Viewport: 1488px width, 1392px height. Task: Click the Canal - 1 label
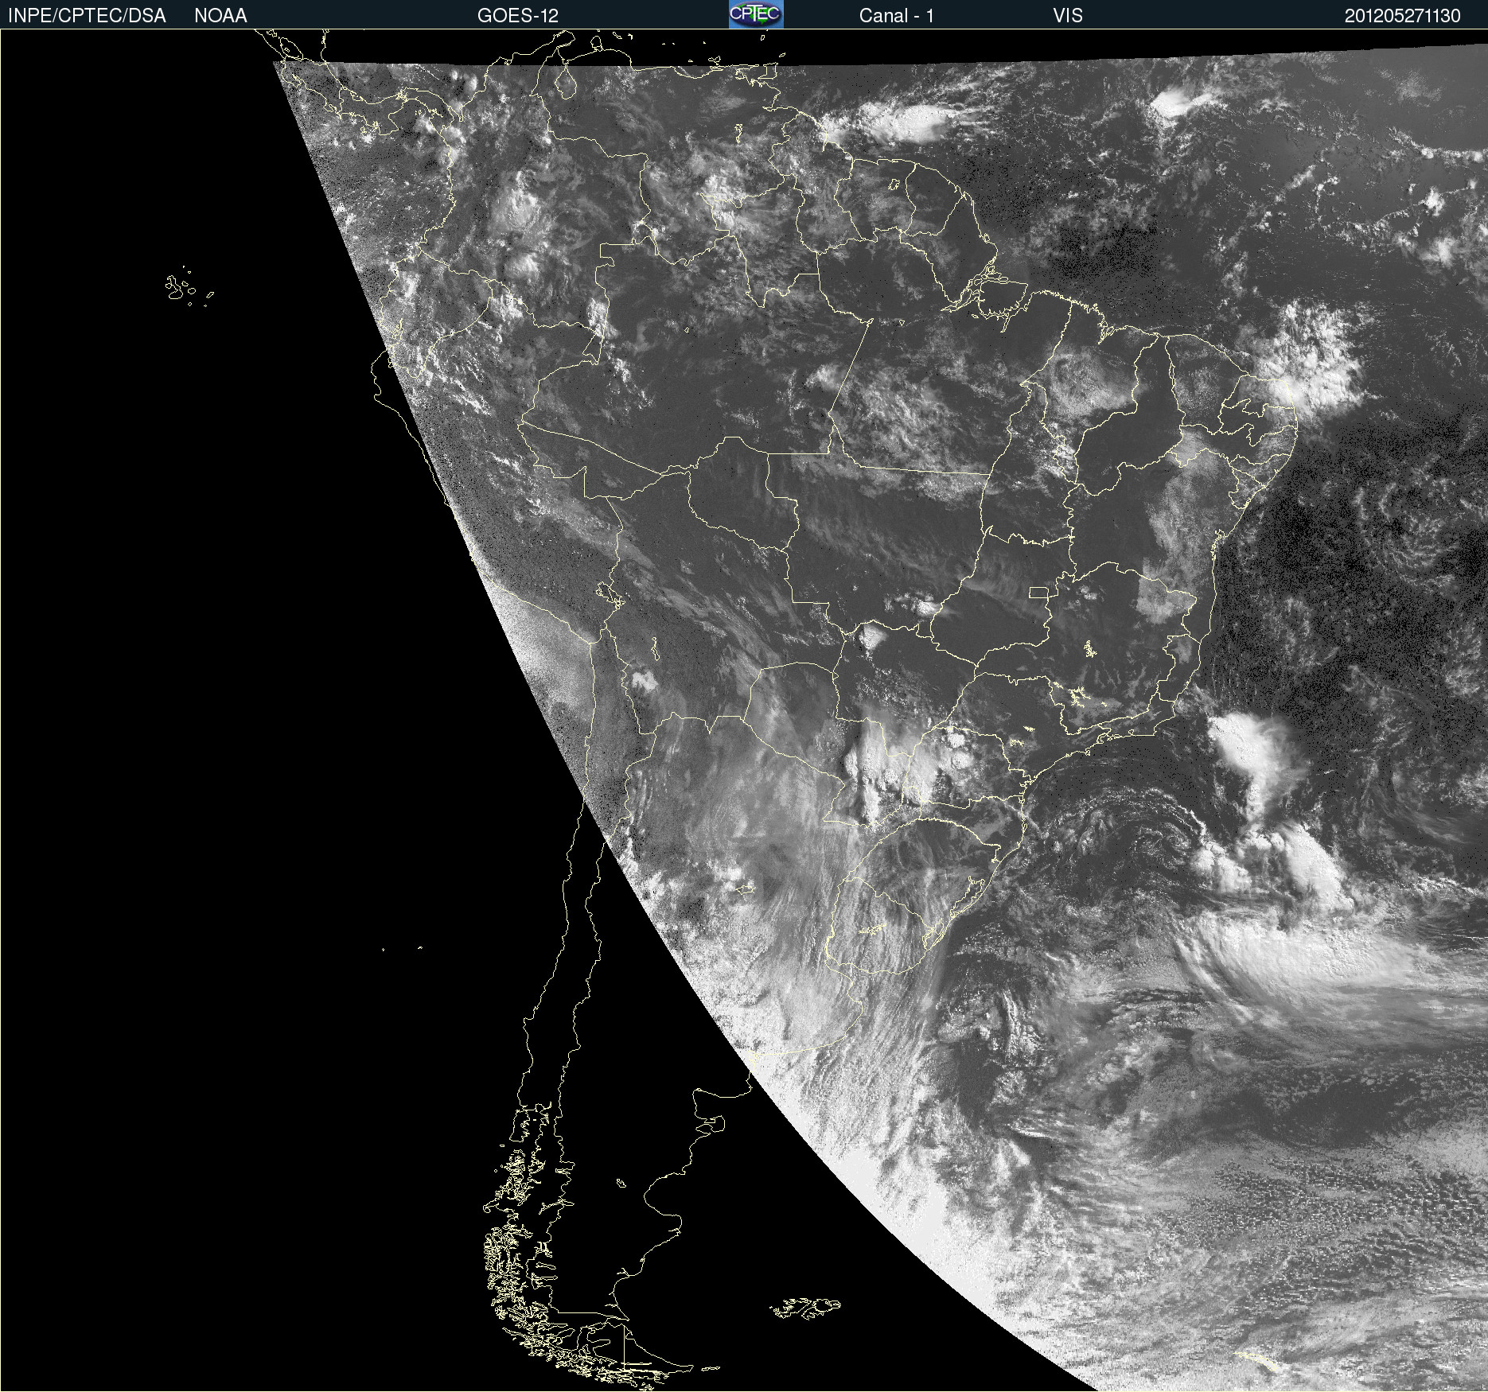pyautogui.click(x=896, y=16)
